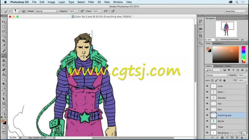Hide the Metal 1 layer
Viewport: 249px width, 140px height.
[207, 92]
